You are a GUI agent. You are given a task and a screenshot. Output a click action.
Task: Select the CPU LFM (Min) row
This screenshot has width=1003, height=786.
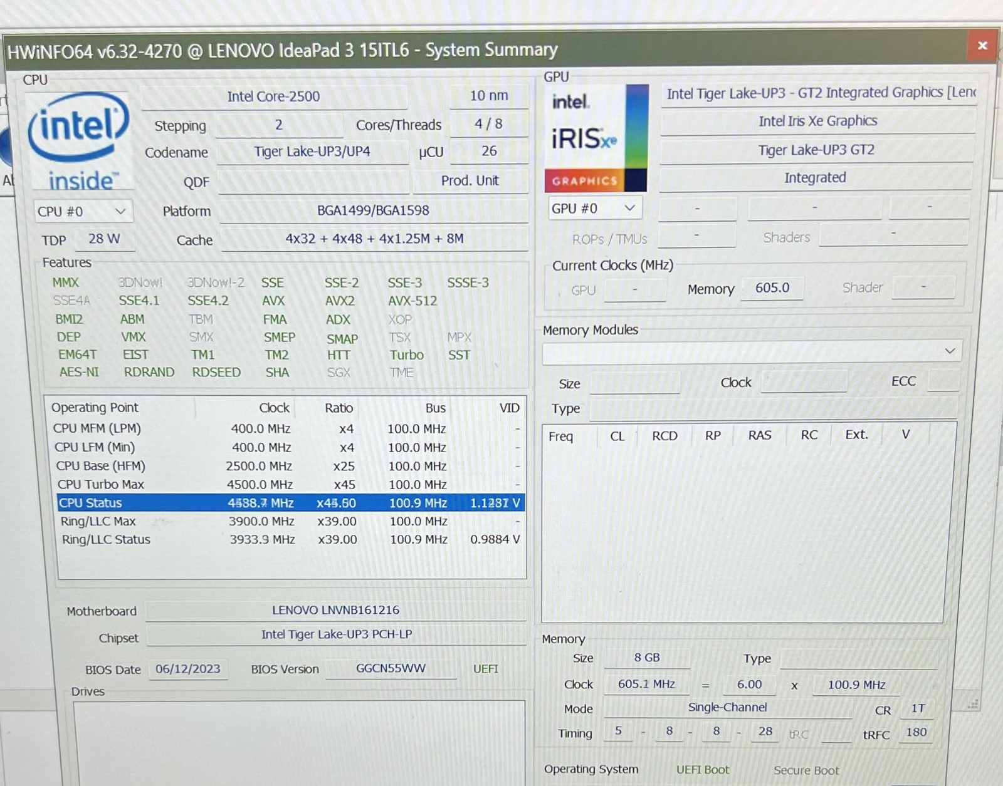pos(289,448)
